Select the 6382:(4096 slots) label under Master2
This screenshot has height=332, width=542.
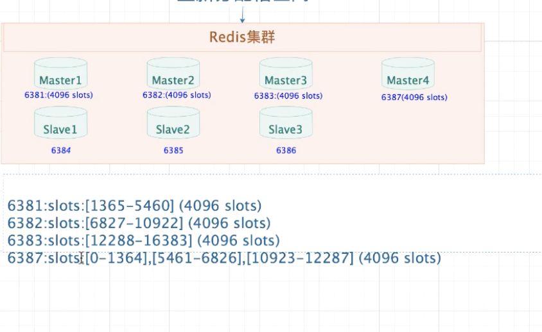click(x=177, y=95)
